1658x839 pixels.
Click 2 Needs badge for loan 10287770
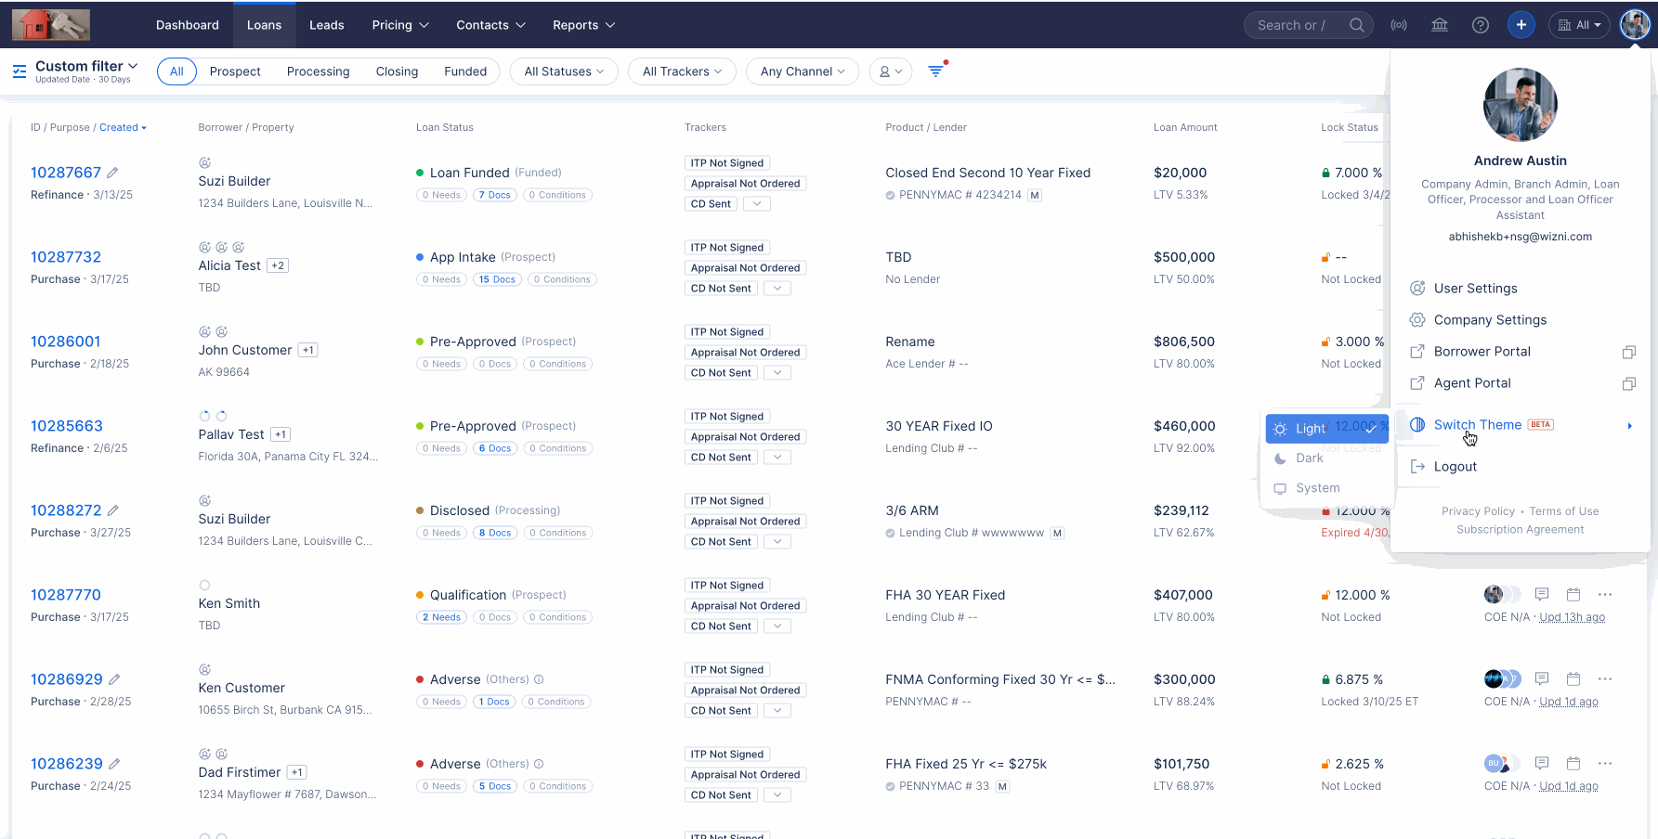(441, 617)
